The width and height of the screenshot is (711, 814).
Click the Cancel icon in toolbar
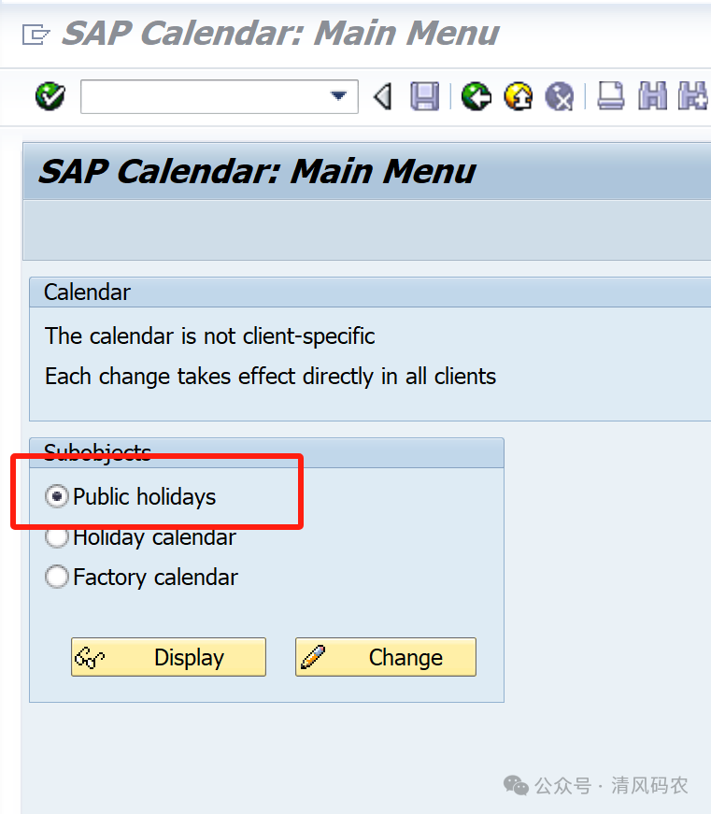(559, 96)
